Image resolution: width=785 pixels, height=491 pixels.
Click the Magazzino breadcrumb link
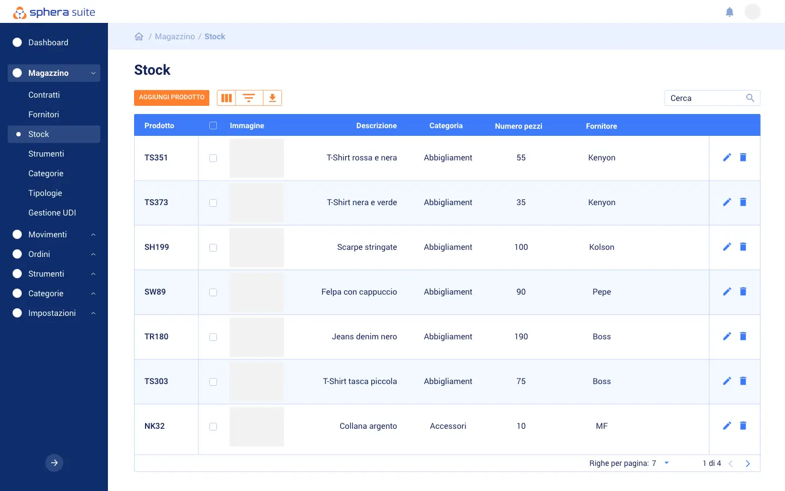[x=174, y=37]
